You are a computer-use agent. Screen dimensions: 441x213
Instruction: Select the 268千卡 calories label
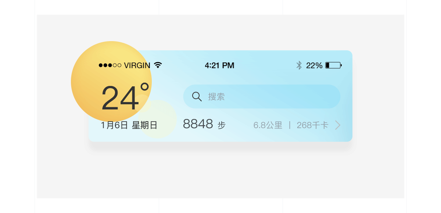click(x=312, y=125)
